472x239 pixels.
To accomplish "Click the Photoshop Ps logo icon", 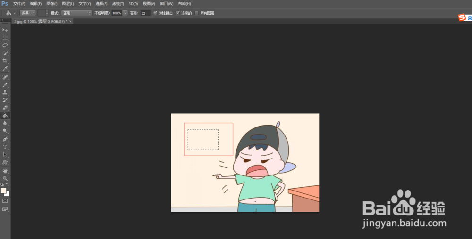I will pos(5,4).
